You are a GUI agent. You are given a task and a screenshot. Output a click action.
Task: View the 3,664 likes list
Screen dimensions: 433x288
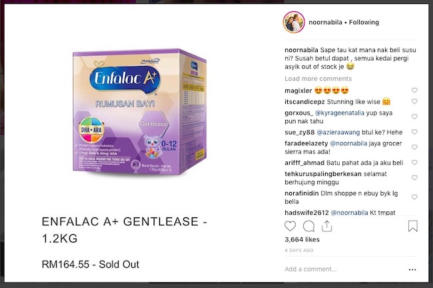tap(302, 239)
